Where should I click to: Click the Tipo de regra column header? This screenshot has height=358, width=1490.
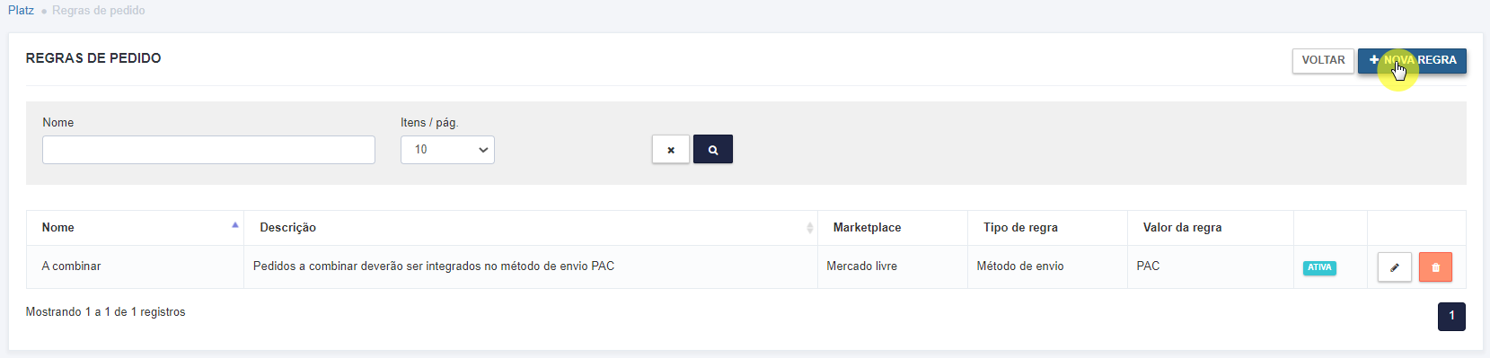(1020, 228)
